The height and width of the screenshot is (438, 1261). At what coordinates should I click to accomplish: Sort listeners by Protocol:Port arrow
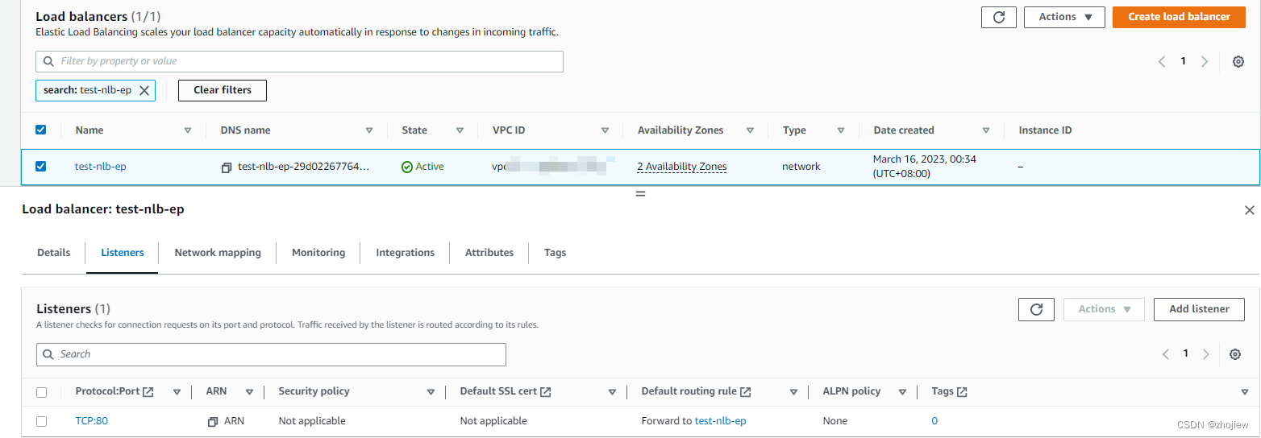click(177, 392)
